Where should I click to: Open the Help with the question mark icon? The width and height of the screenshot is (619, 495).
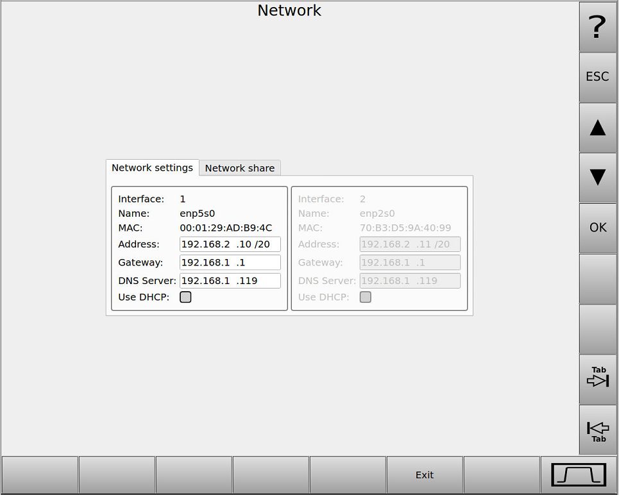click(597, 28)
